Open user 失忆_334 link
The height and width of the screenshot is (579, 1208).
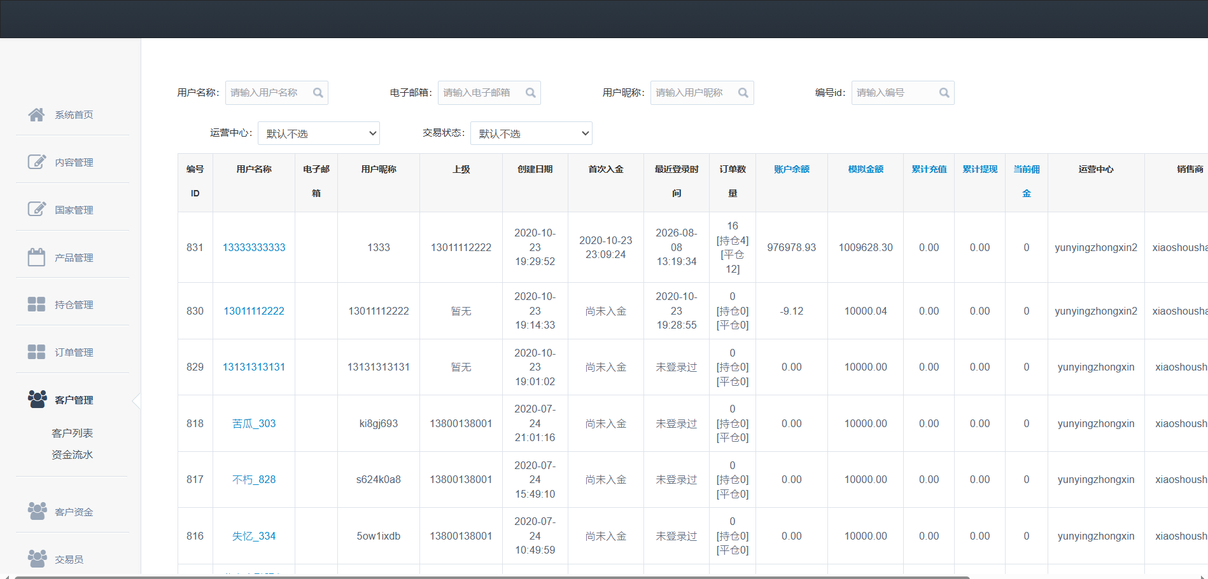click(254, 536)
